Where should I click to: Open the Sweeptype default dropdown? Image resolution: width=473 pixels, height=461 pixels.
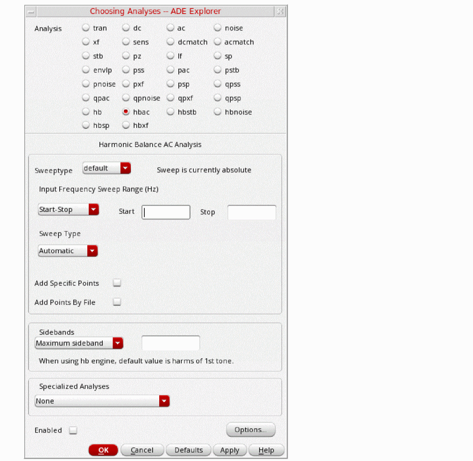[107, 168]
